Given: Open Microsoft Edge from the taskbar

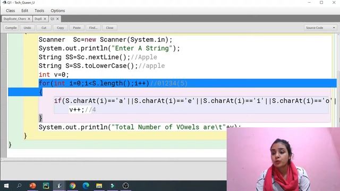Looking at the screenshot, I should (86, 186).
